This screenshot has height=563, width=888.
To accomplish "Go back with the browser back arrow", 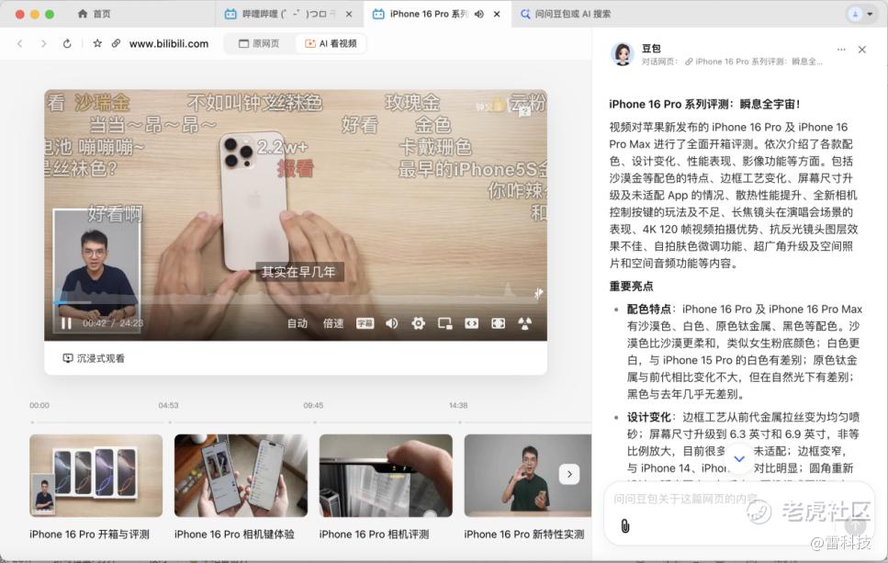I will pyautogui.click(x=20, y=43).
